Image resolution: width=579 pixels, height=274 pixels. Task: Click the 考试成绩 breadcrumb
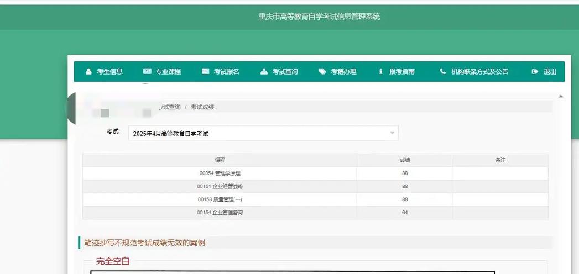click(x=202, y=107)
